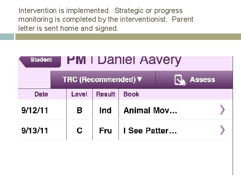Click the Assess button label
Viewport: 241px width, 181px height.
click(202, 80)
